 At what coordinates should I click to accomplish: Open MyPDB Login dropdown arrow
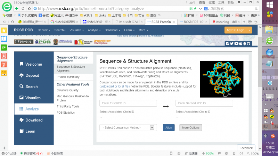(x=250, y=30)
